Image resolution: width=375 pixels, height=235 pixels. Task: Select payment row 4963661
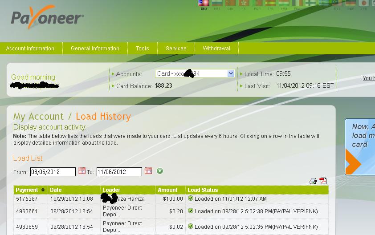171,211
